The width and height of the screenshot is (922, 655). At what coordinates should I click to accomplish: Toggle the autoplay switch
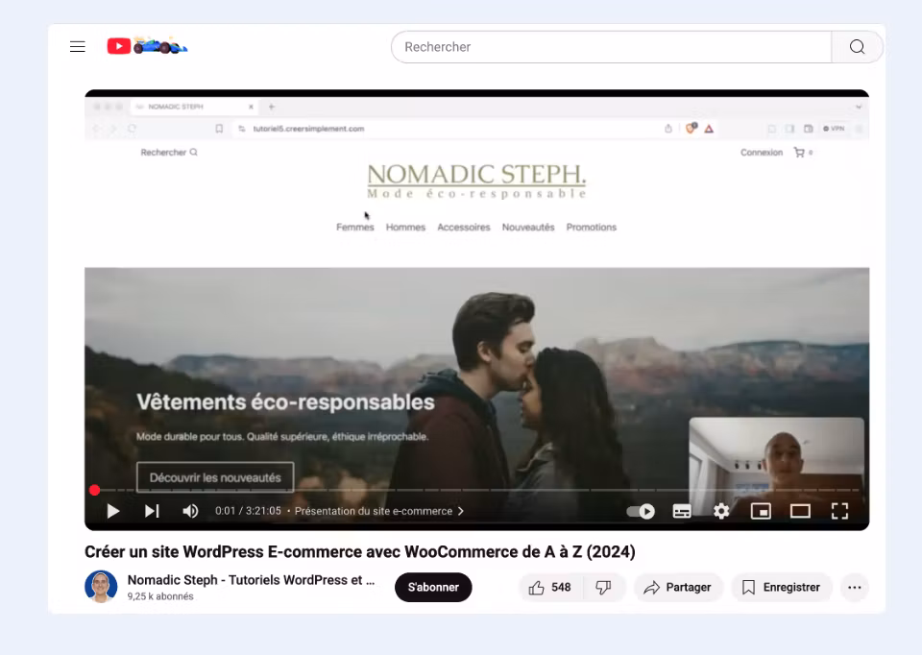tap(641, 511)
